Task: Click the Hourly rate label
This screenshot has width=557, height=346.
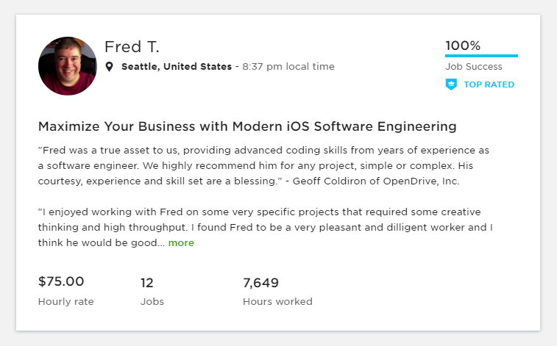Action: click(x=65, y=301)
